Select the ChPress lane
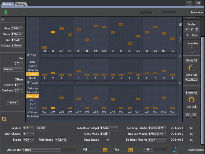Screen dimensions: 205x154 click(x=33, y=112)
